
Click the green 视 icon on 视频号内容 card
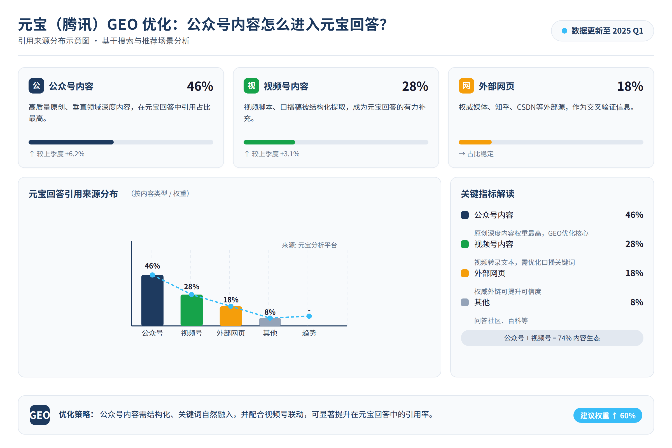click(x=251, y=86)
